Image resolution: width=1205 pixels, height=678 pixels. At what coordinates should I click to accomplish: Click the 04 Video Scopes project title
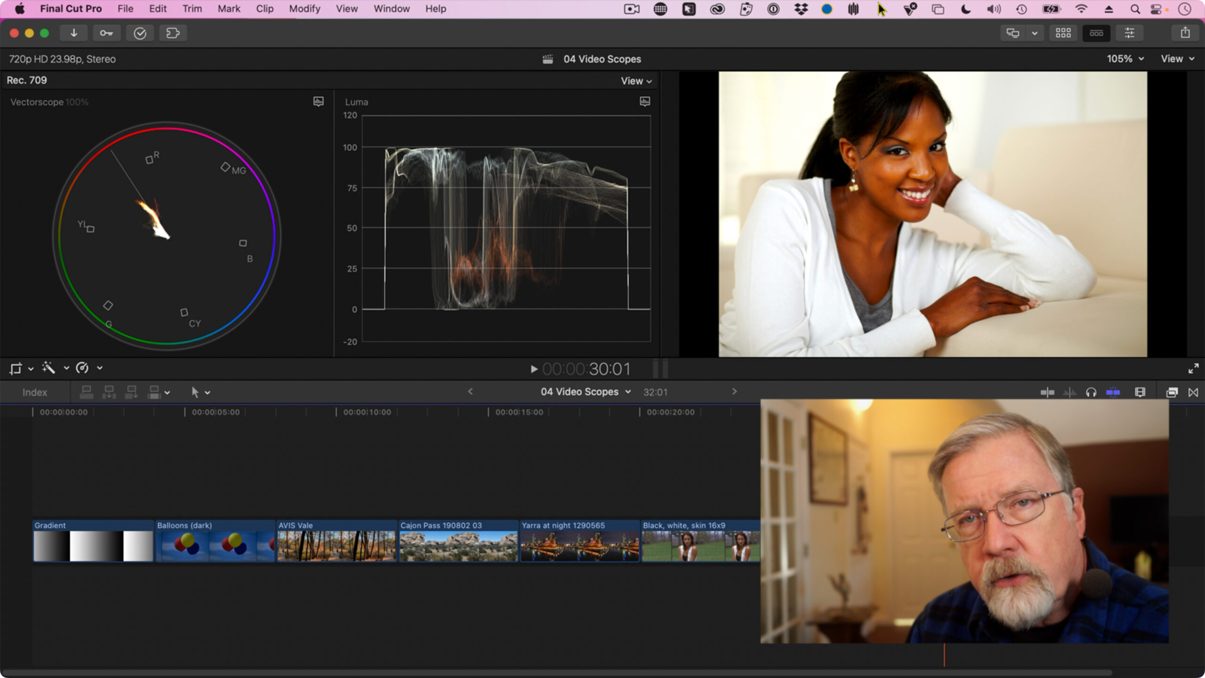pyautogui.click(x=602, y=59)
